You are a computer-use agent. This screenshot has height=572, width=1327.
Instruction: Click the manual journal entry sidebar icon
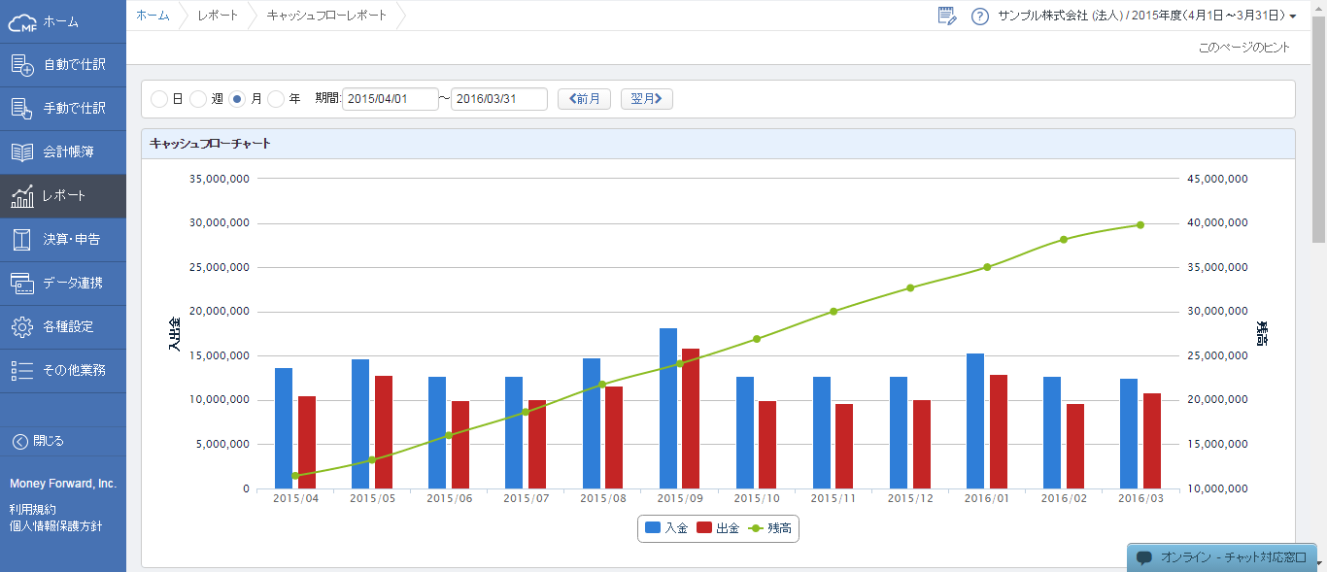(22, 109)
